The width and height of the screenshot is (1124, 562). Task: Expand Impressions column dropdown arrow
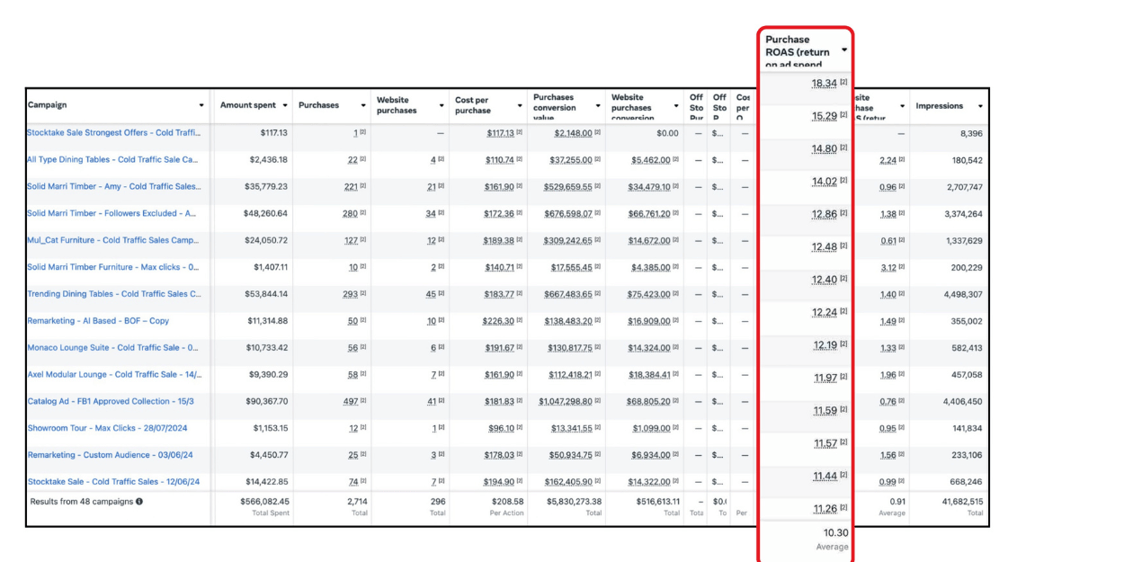[x=980, y=106]
